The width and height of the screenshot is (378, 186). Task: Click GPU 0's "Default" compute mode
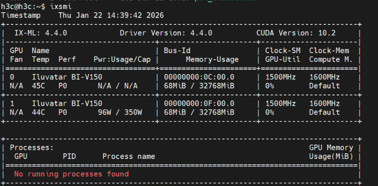tap(325, 86)
